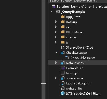
Task: Focus the Search Solution Explorer box
Action: pos(78,1)
